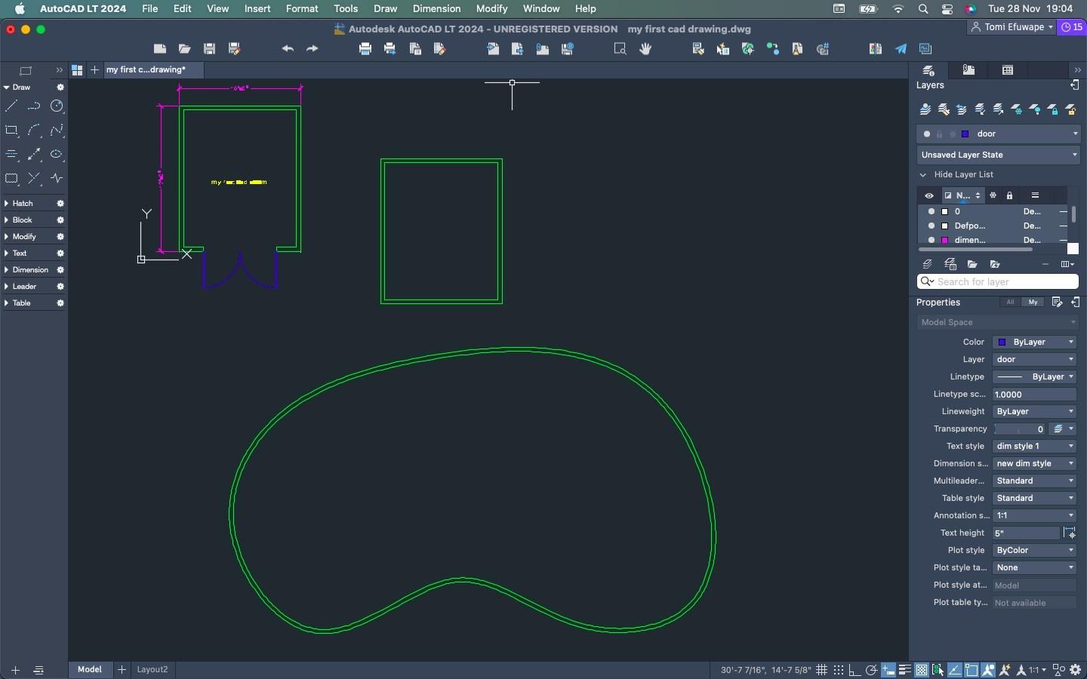This screenshot has width=1087, height=679.
Task: Open the Modify menu
Action: [x=491, y=9]
